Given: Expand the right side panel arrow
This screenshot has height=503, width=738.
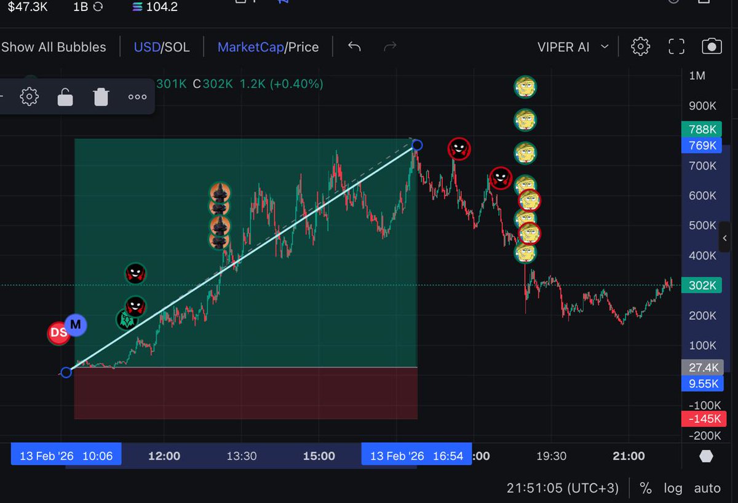Looking at the screenshot, I should pos(724,238).
